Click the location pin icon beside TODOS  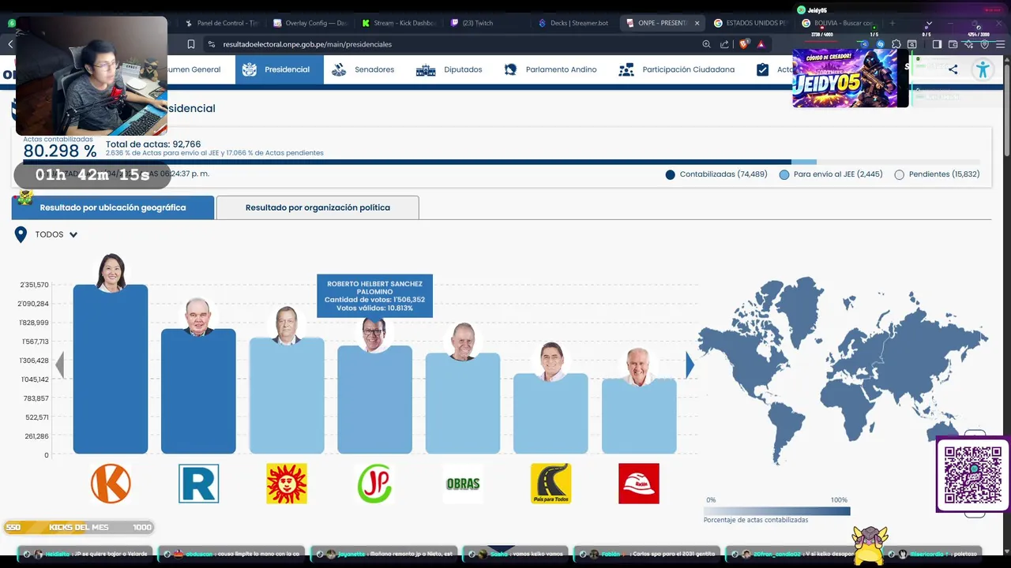[x=21, y=234]
